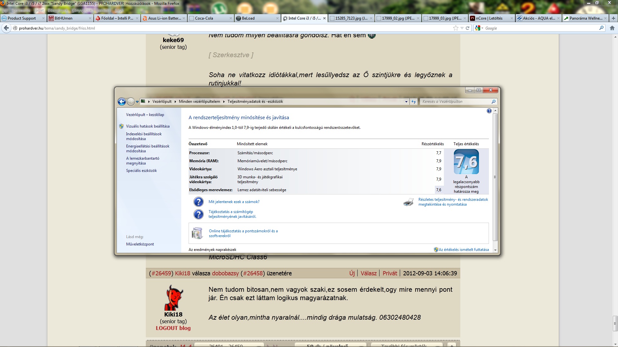Click the printer icon for detailed data
Viewport: 618px width, 347px height.
coord(408,202)
